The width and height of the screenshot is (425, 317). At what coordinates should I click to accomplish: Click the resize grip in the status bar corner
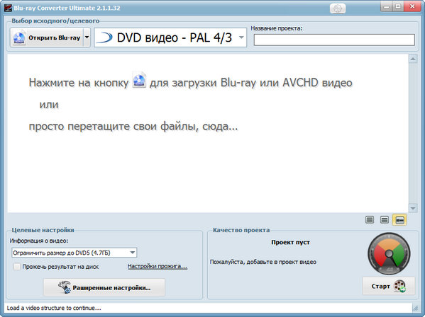[415, 308]
